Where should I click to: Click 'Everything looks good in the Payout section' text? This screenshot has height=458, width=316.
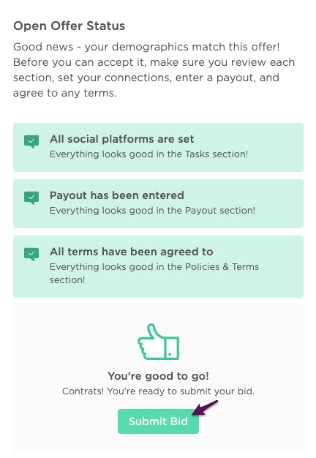(x=152, y=210)
